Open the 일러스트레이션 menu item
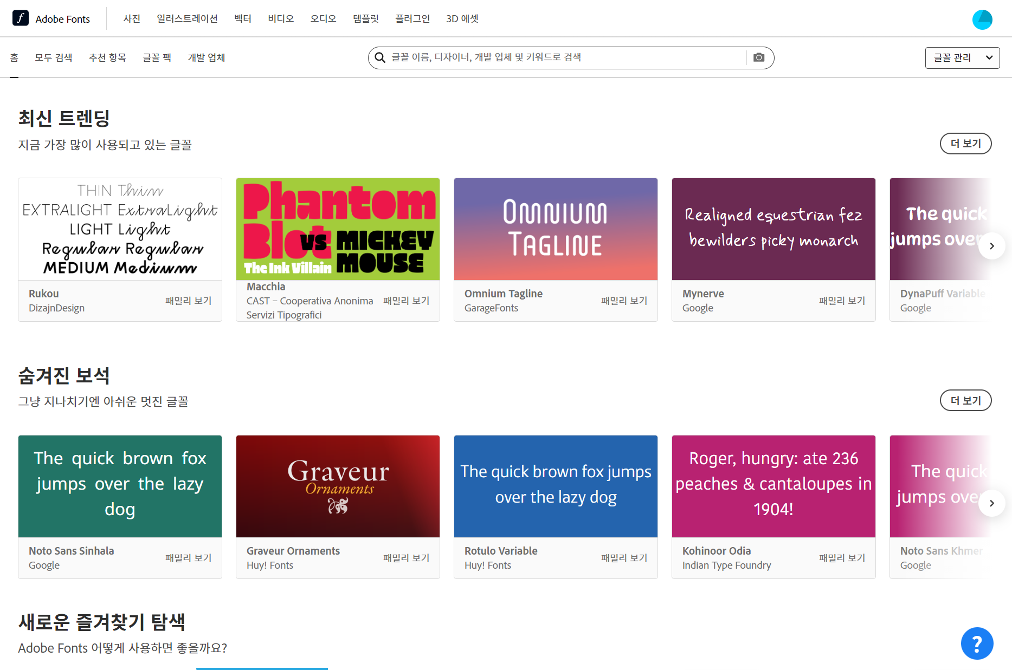The height and width of the screenshot is (670, 1012). click(x=187, y=19)
